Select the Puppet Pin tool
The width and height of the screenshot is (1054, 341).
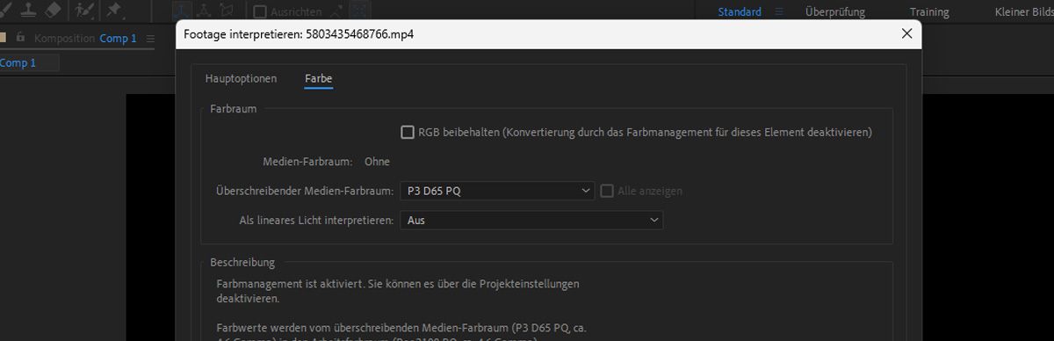point(114,10)
